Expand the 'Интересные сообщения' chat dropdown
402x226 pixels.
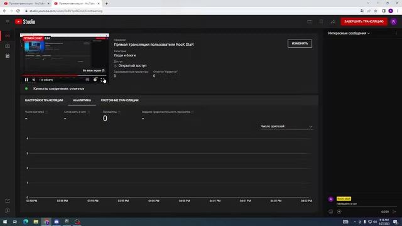tap(349, 33)
